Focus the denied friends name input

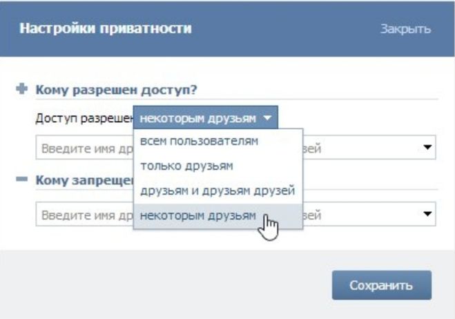pyautogui.click(x=83, y=215)
